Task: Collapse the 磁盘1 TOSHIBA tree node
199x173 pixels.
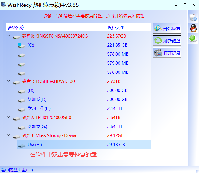Action: (x=9, y=81)
